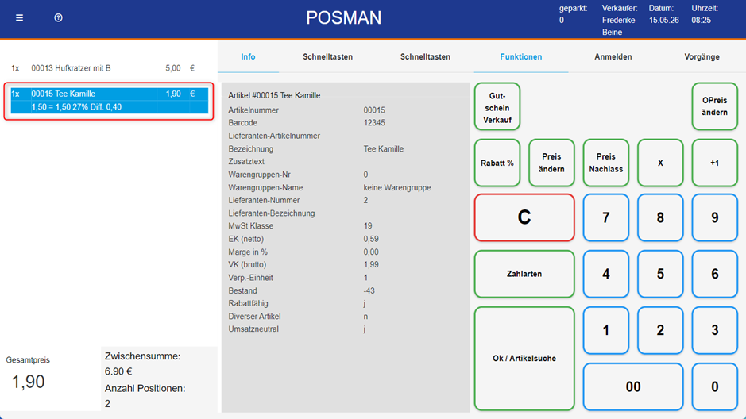Open the Vorgänge tab

click(702, 56)
